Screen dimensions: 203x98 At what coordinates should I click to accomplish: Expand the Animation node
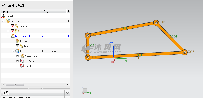coord(18,56)
